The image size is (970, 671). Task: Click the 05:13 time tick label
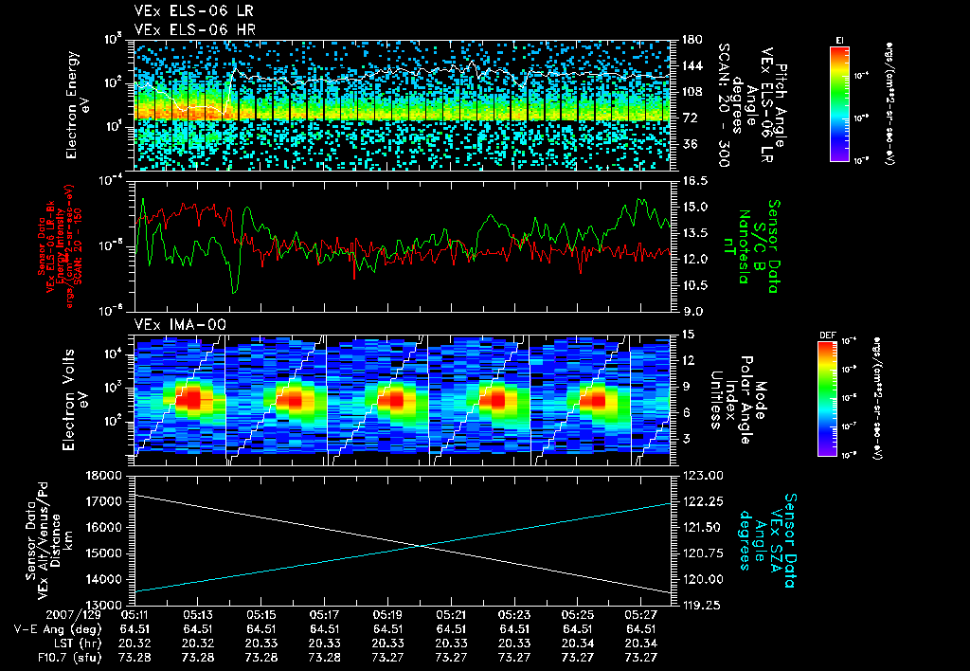pyautogui.click(x=197, y=615)
